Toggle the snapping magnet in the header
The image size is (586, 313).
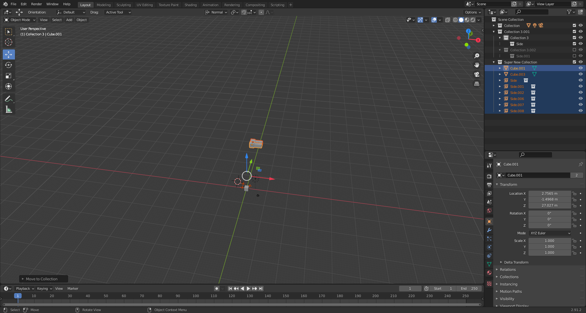coord(244,12)
